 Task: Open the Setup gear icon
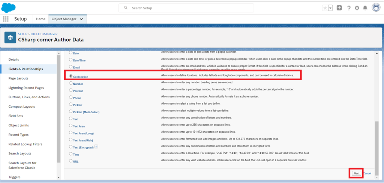[x=357, y=8]
